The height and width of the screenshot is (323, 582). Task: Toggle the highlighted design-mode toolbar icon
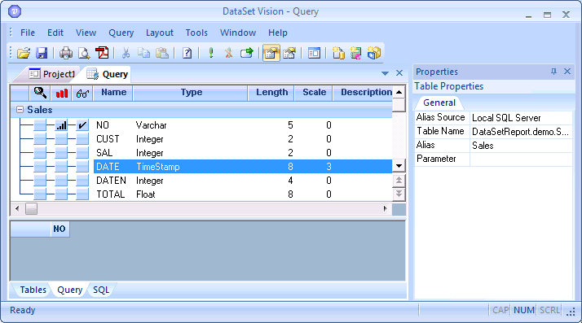tap(271, 53)
